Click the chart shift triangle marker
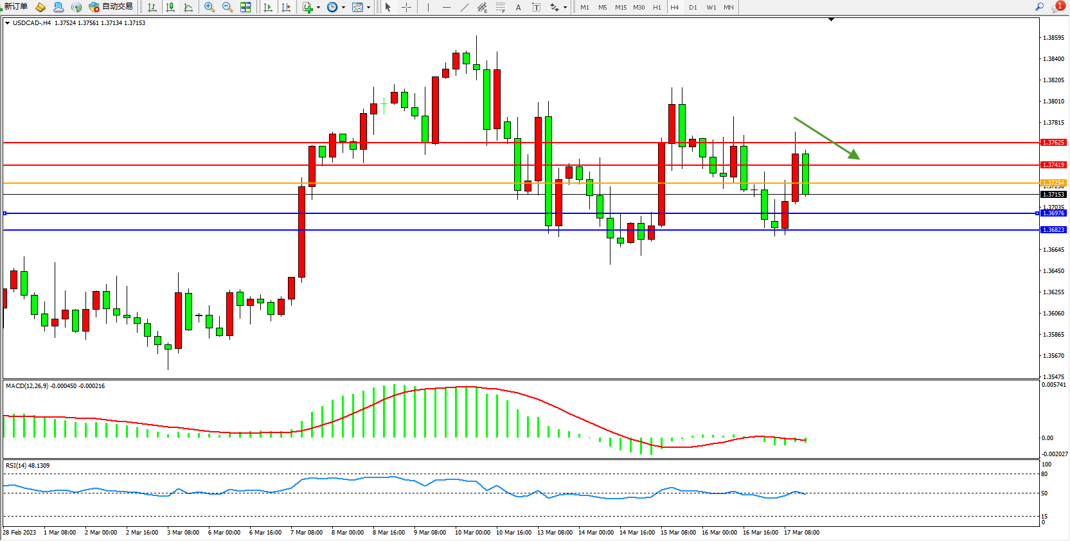Image resolution: width=1070 pixels, height=541 pixels. coord(831,20)
